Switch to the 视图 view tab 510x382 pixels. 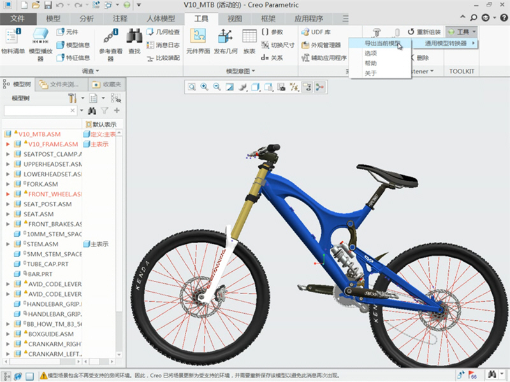coord(235,18)
